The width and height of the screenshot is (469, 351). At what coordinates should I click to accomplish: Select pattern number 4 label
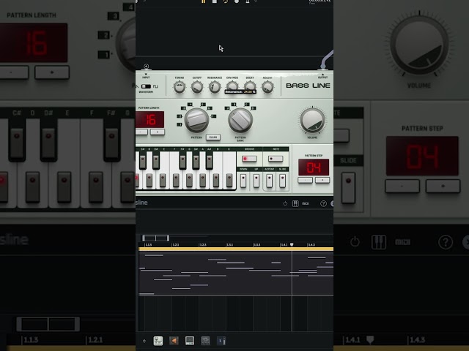190,105
